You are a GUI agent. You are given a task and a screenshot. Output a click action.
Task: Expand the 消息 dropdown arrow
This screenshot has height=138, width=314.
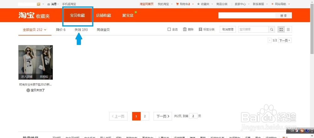click(58, 4)
